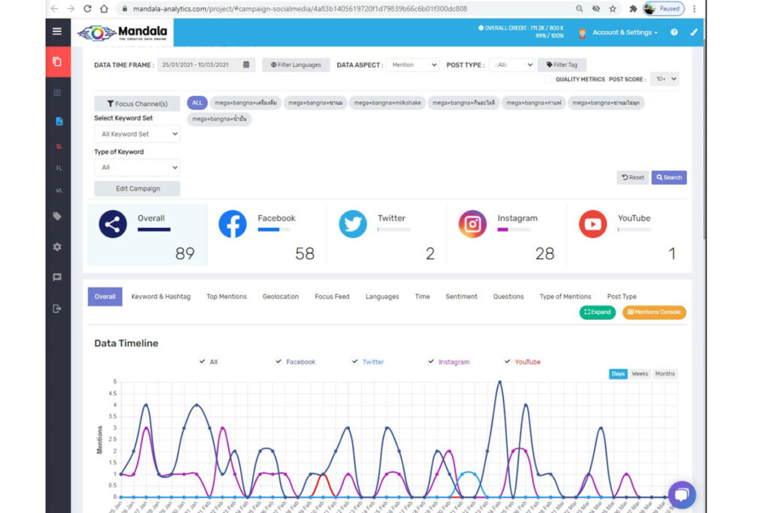Open the chat message sidebar icon
Image resolution: width=769 pixels, height=513 pixels.
point(57,277)
